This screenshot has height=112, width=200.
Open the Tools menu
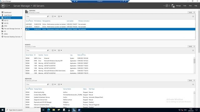(x=185, y=6)
